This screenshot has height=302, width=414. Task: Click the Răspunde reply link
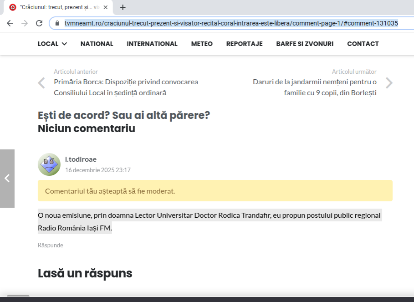[x=51, y=245]
